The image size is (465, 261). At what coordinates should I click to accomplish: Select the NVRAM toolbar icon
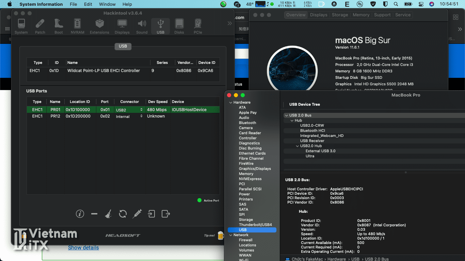click(x=77, y=27)
